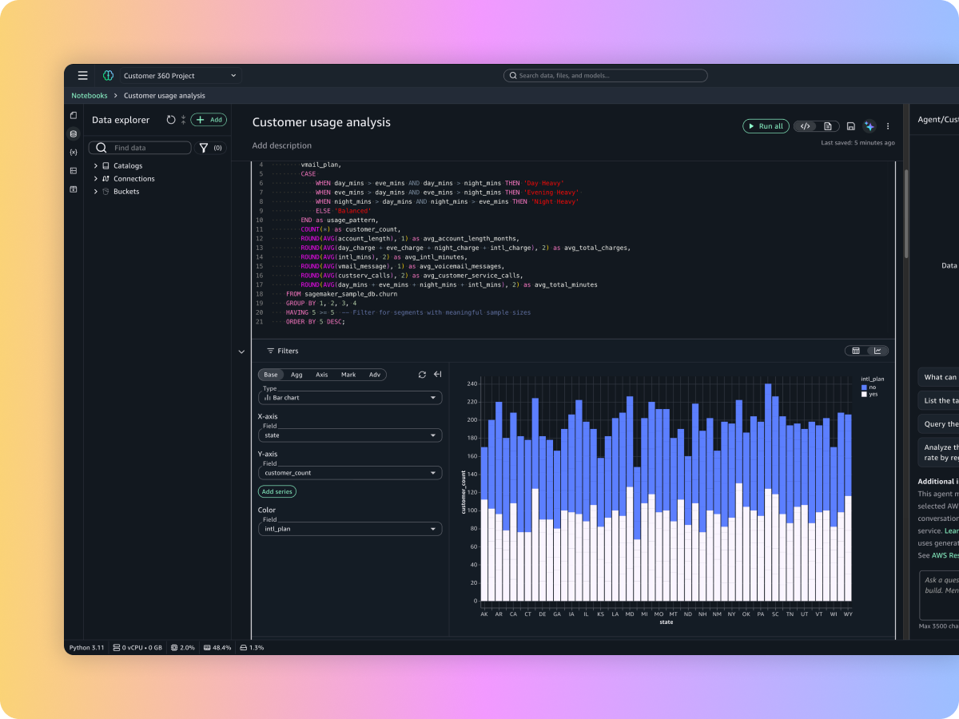Open the chart Type dropdown

[350, 397]
